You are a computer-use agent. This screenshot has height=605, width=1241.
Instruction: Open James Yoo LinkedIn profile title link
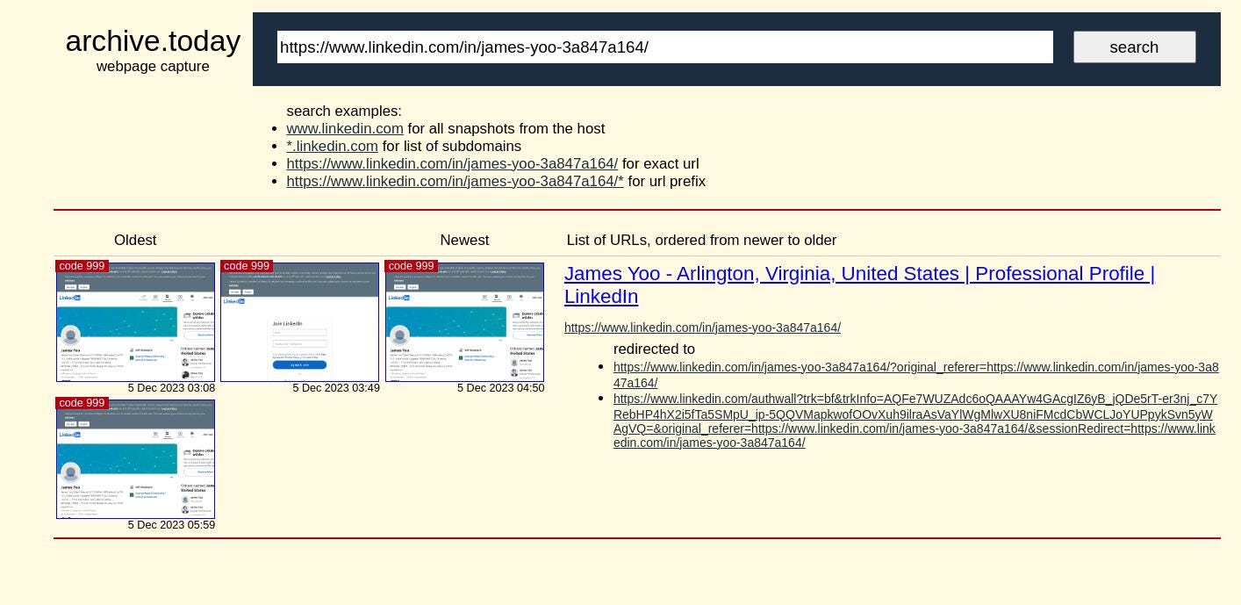pos(859,284)
